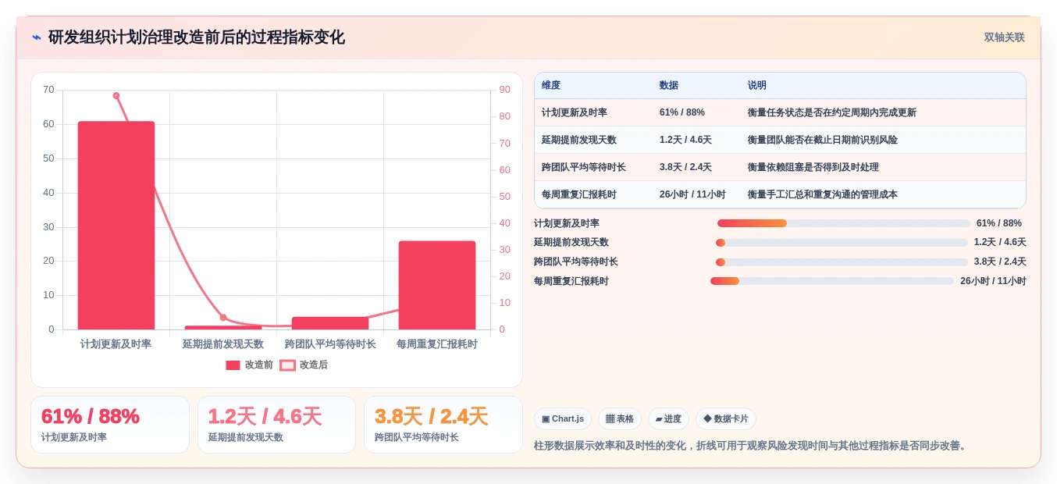Click description 衡量任务状态是否在约定周期内完成更新
Viewport: 1057px width, 484px height.
(832, 112)
